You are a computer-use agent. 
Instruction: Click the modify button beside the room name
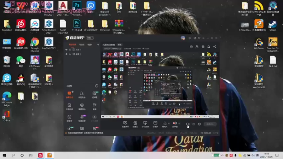point(120,45)
